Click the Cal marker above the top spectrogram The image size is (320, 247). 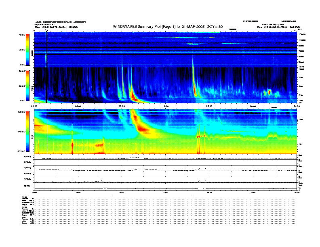click(x=46, y=30)
